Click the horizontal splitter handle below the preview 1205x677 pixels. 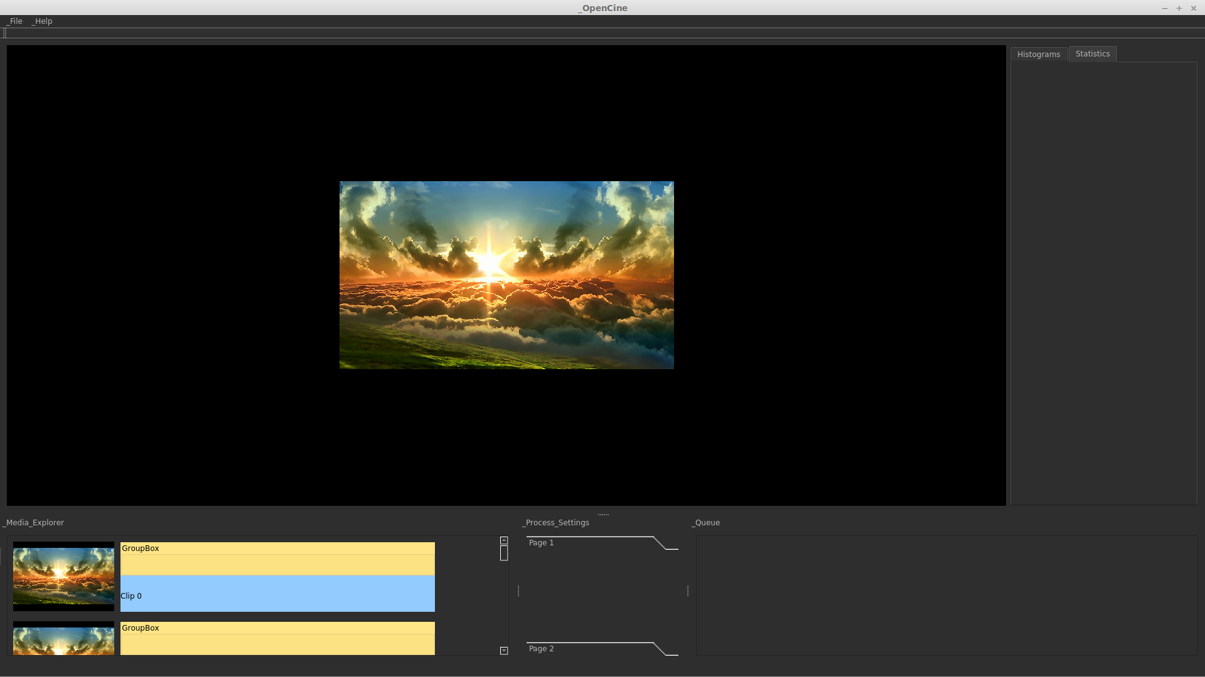click(x=603, y=515)
